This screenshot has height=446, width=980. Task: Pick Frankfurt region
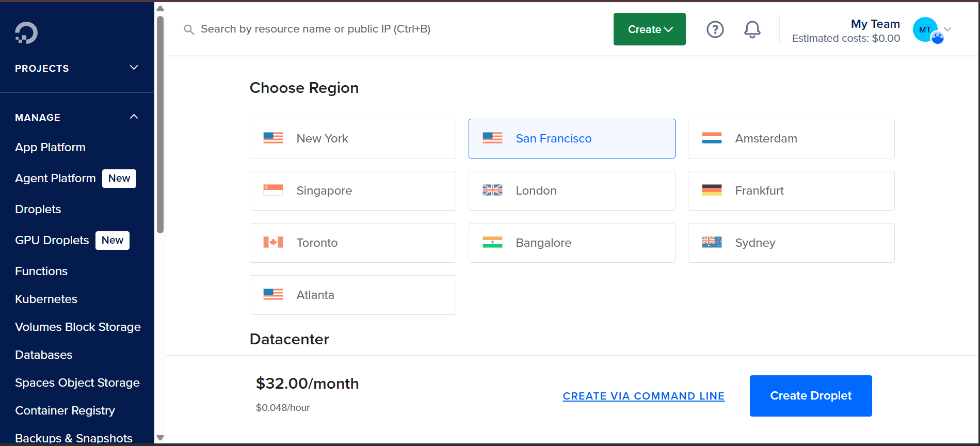click(x=791, y=190)
